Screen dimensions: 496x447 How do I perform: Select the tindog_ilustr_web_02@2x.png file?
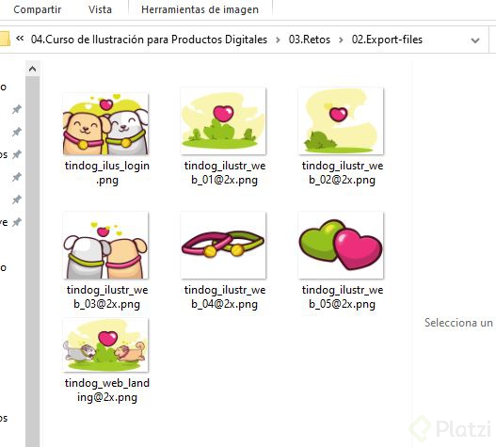(x=341, y=121)
